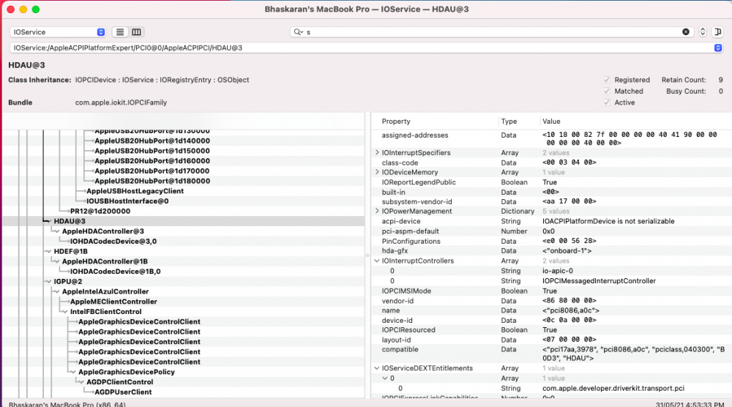This screenshot has height=407, width=732.
Task: Collapse AppleHDAController@3 tree node
Action: 56,231
